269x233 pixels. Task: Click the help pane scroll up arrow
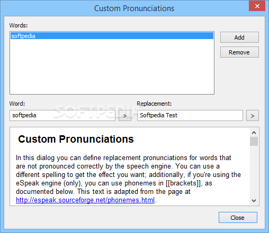(x=254, y=133)
